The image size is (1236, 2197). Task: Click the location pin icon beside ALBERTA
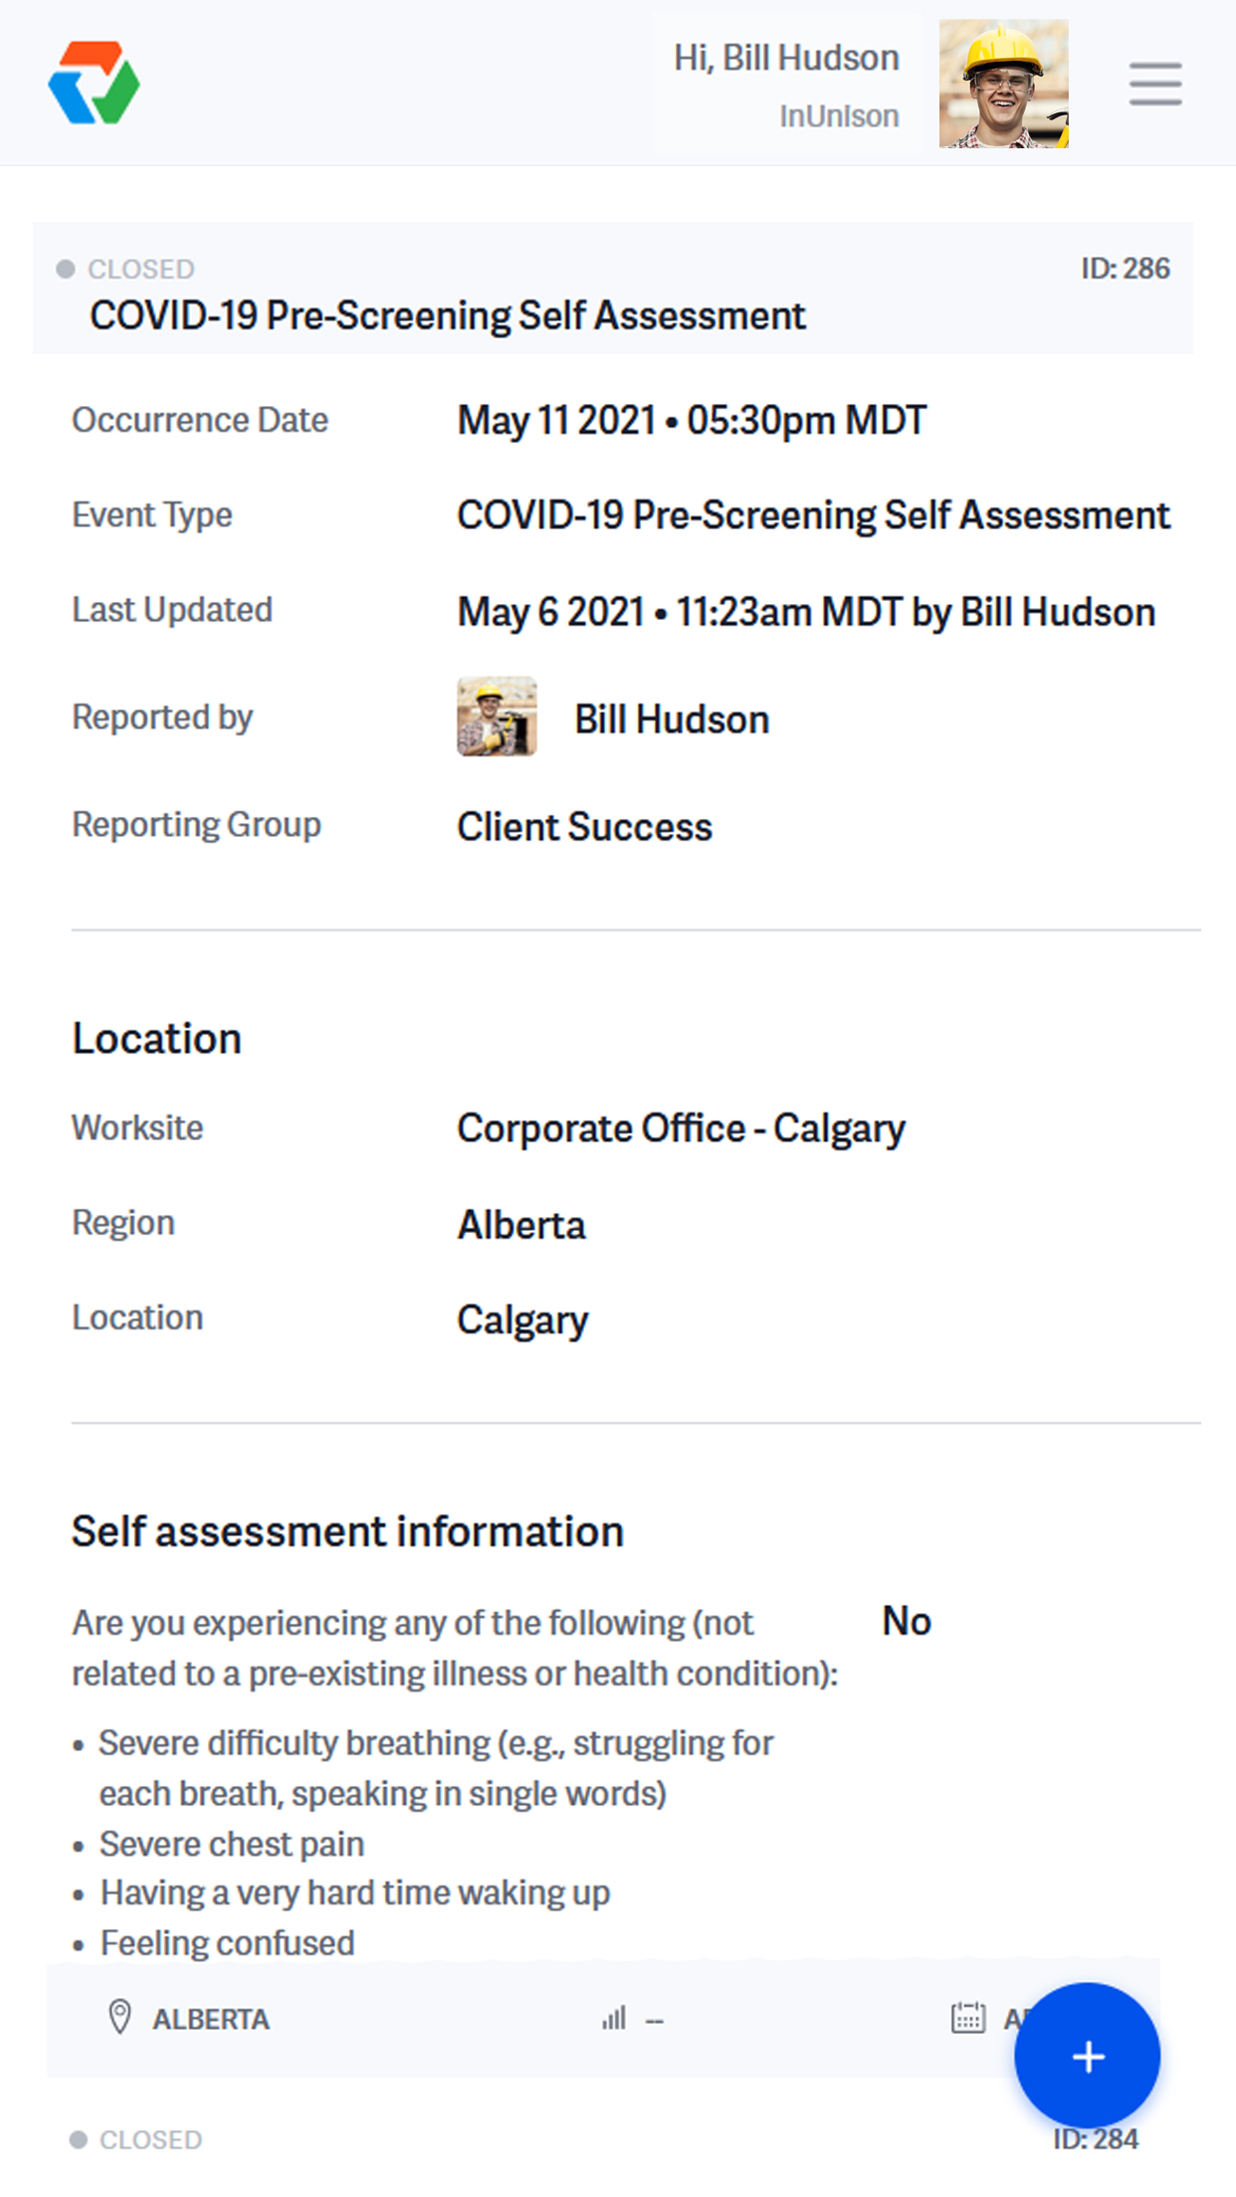click(x=119, y=2018)
